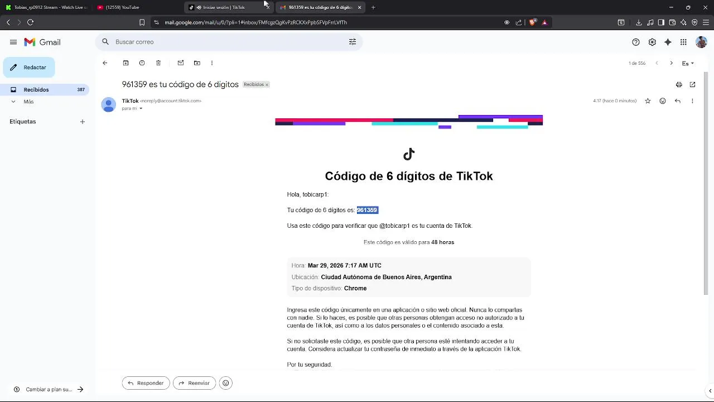Go to the next email in the list
The width and height of the screenshot is (714, 402).
(x=671, y=63)
